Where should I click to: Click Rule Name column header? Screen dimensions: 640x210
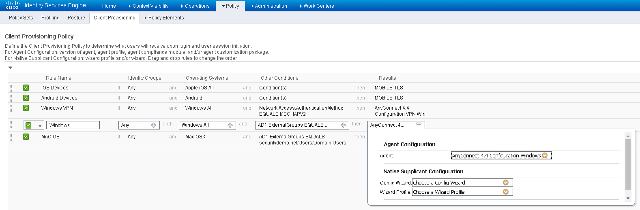(x=58, y=78)
